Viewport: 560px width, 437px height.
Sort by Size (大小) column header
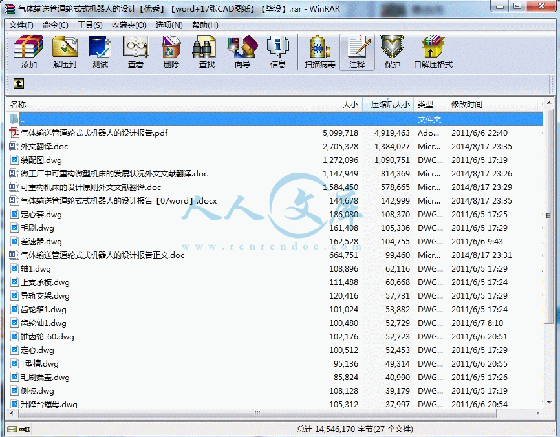[336, 104]
